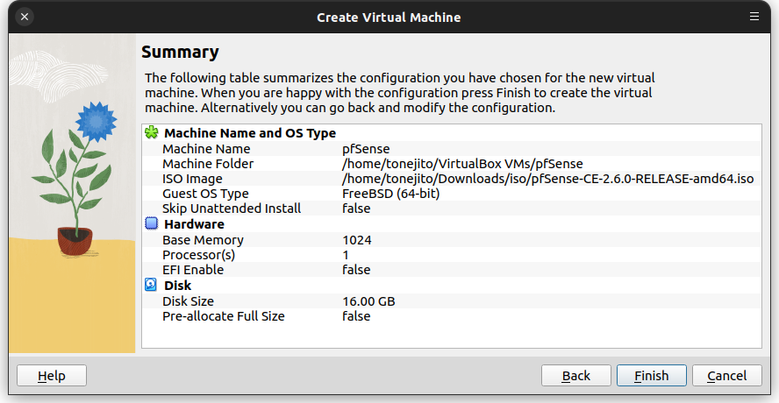Select the Base Memory row label
This screenshot has height=403, width=779.
point(204,240)
